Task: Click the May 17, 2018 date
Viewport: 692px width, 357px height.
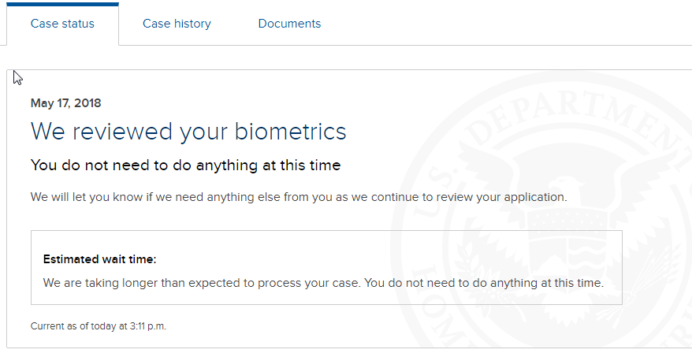Action: (65, 103)
